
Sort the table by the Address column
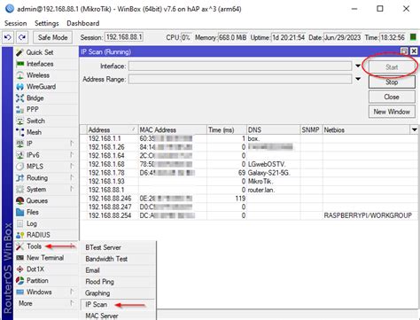113,129
